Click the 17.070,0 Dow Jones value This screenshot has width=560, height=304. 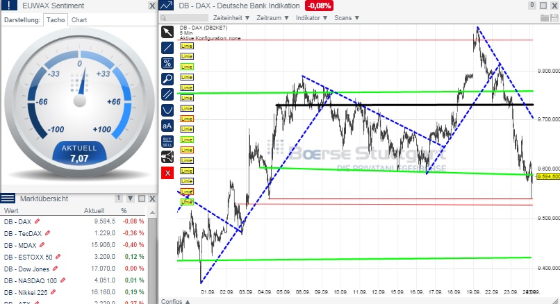tap(103, 269)
